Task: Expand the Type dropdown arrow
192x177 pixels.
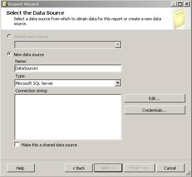Action: tap(118, 83)
